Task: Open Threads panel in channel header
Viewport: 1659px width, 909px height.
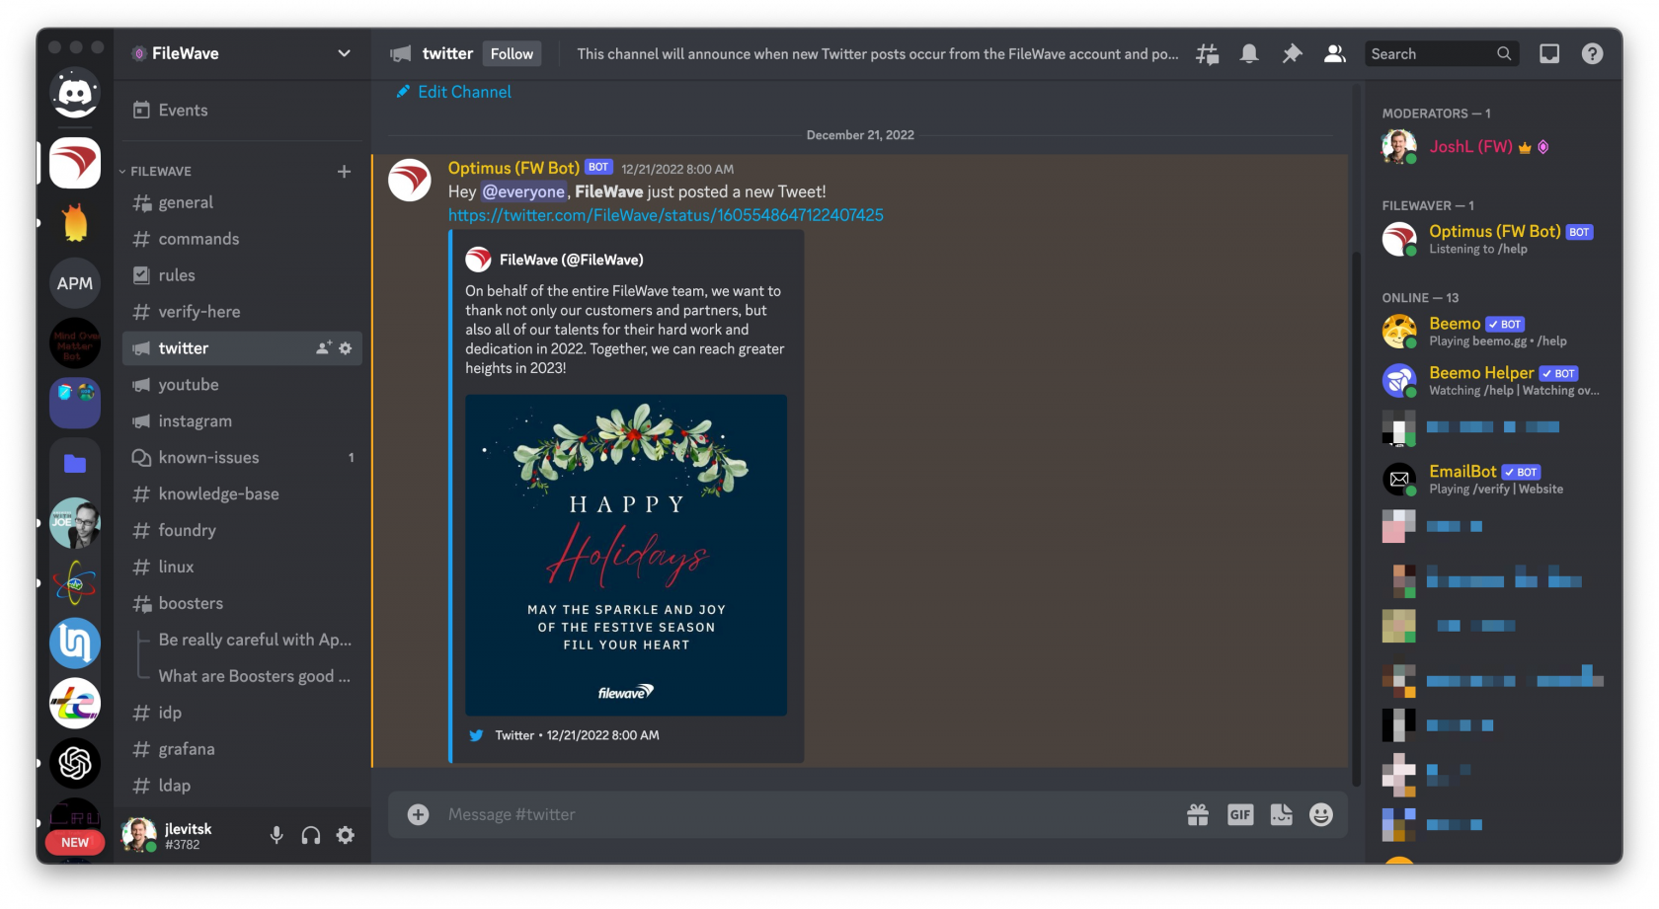Action: 1207,54
